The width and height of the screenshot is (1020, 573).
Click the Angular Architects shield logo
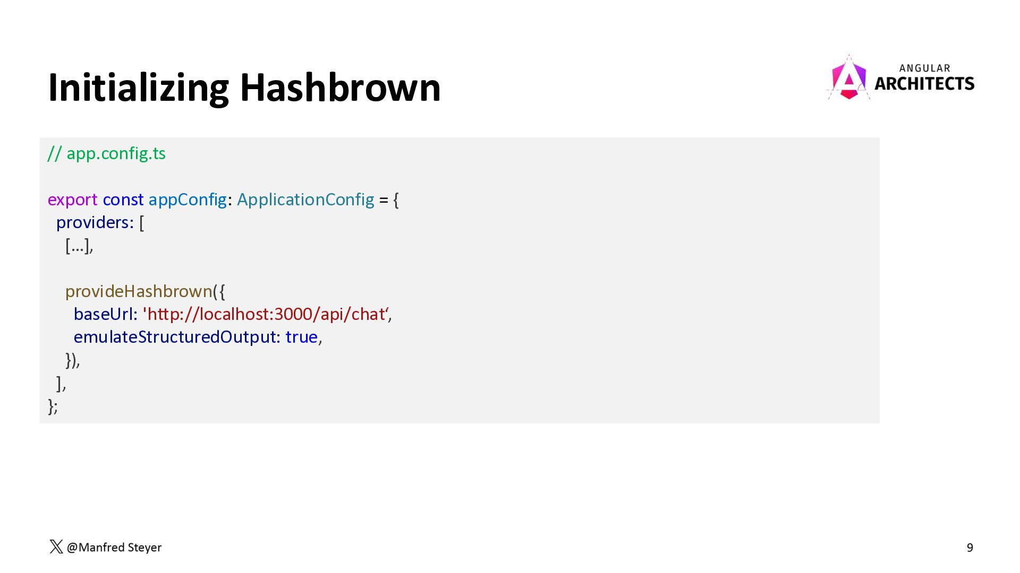848,77
